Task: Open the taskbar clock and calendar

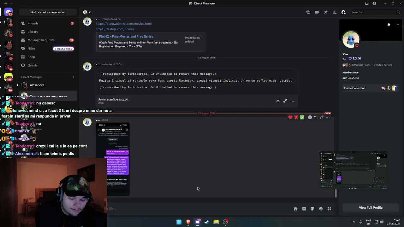Action: coord(394,222)
